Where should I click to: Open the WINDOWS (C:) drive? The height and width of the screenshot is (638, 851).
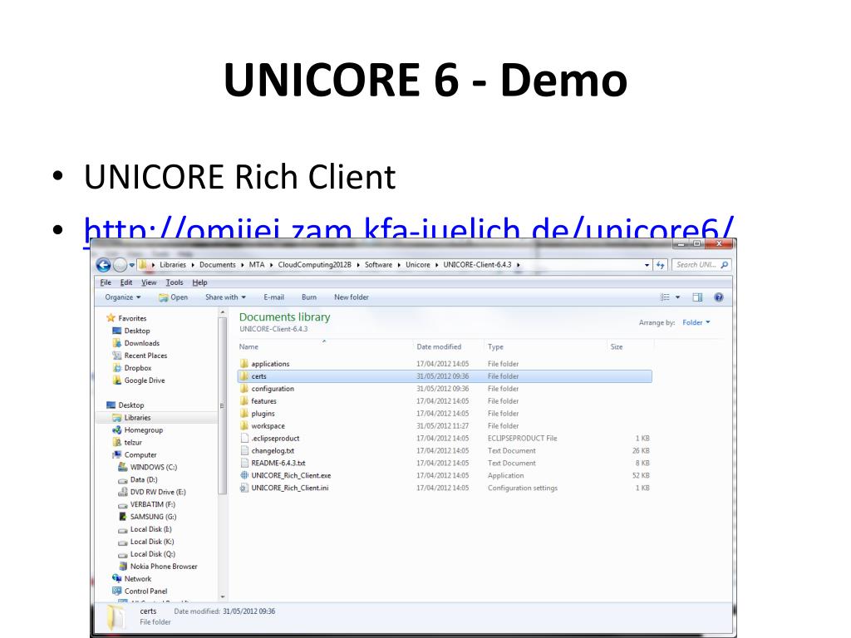pos(153,468)
